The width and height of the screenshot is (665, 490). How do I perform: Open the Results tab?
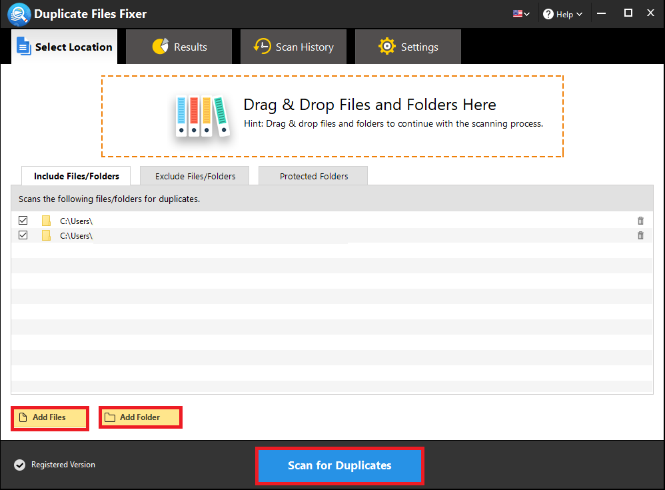(x=179, y=47)
